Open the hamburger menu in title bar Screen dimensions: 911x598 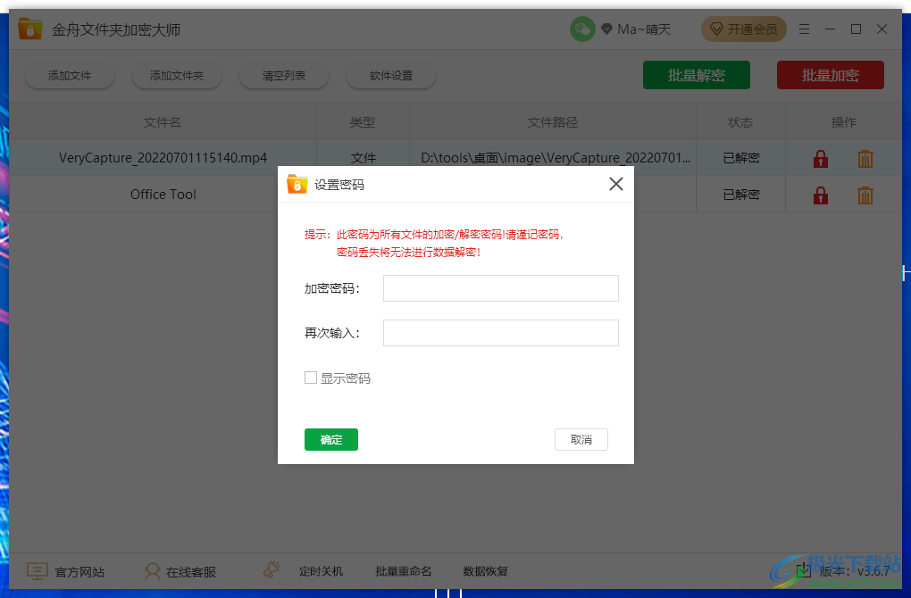[x=804, y=29]
